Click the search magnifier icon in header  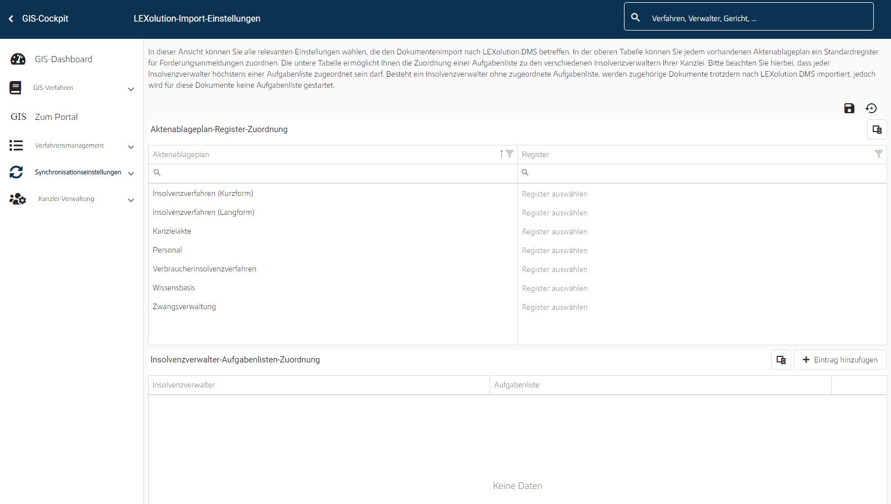pos(636,18)
